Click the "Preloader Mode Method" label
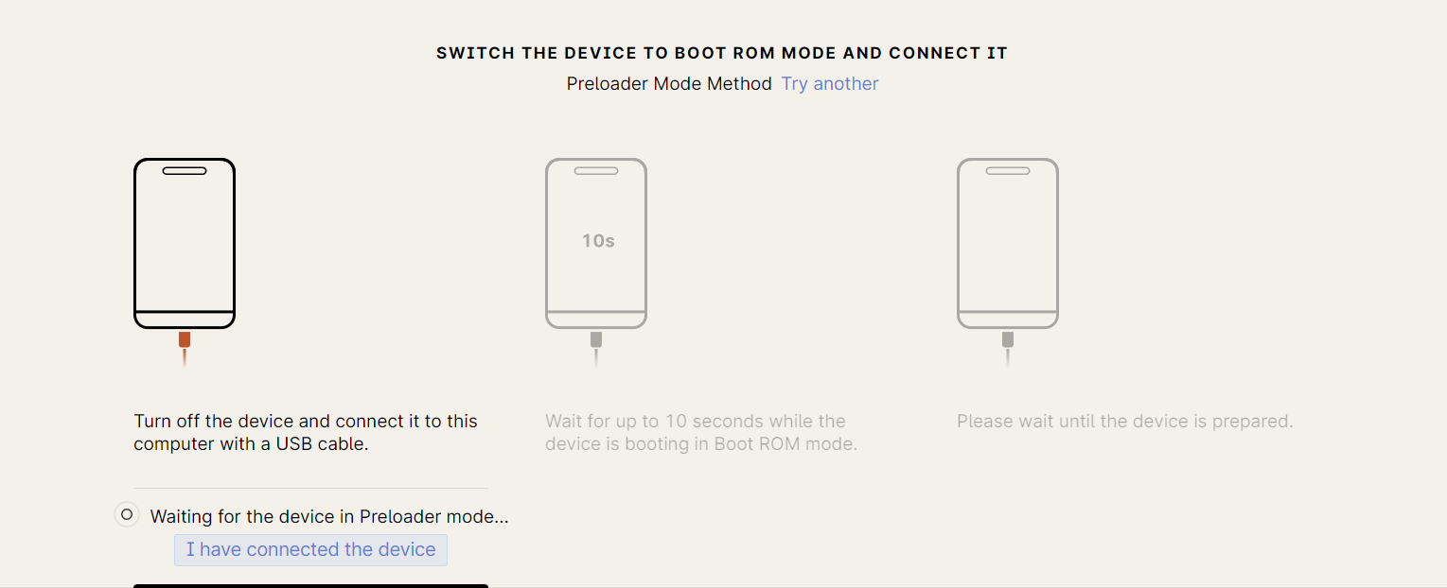Image resolution: width=1447 pixels, height=588 pixels. point(669,84)
